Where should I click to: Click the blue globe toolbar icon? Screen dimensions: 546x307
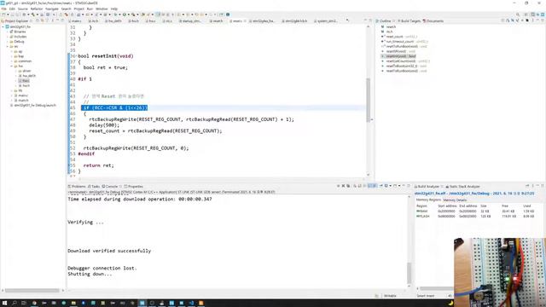tap(228, 14)
